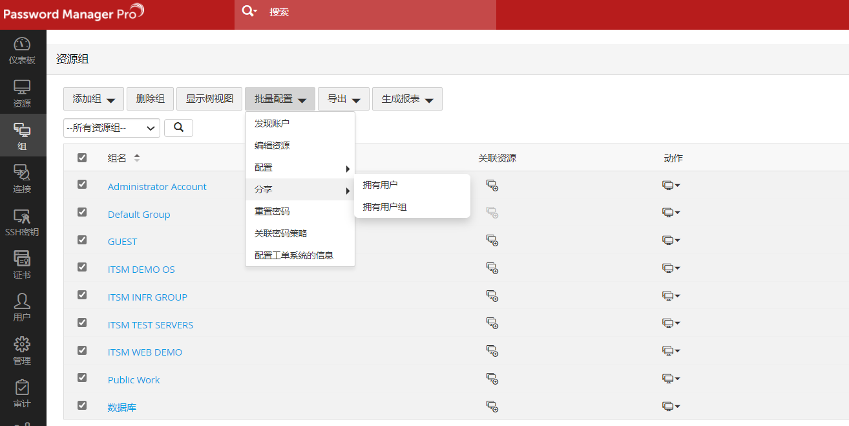The height and width of the screenshot is (426, 849).
Task: Open the 添加组 dropdown
Action: coord(94,99)
